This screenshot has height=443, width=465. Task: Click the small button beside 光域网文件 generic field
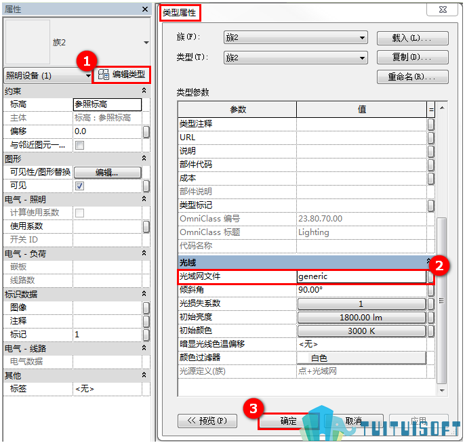point(430,277)
